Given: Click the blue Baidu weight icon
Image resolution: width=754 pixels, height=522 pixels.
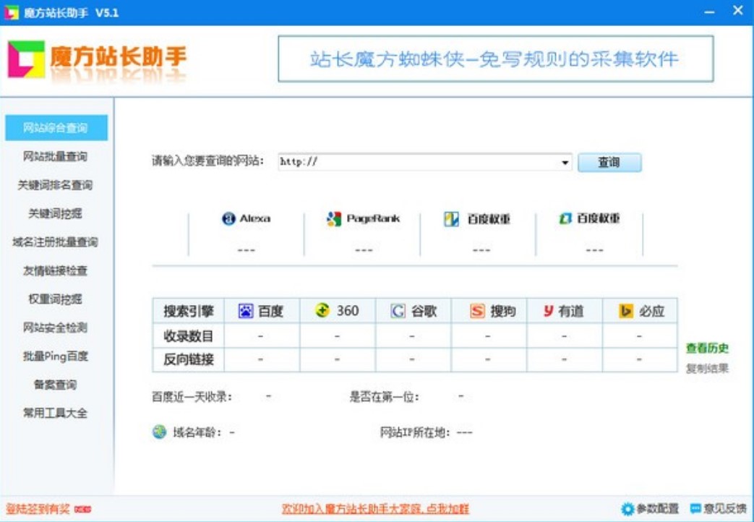Looking at the screenshot, I should [x=451, y=219].
